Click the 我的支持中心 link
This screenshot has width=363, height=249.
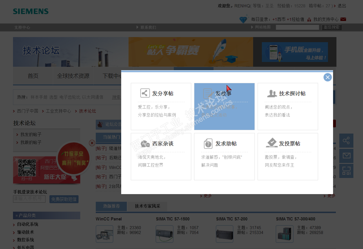click(x=326, y=19)
